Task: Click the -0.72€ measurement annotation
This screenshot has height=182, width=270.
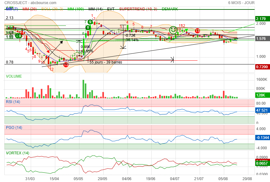Action: pyautogui.click(x=130, y=36)
